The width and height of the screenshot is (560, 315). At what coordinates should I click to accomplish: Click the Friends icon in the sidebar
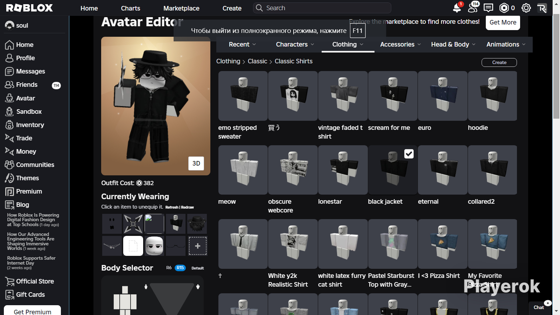point(9,85)
